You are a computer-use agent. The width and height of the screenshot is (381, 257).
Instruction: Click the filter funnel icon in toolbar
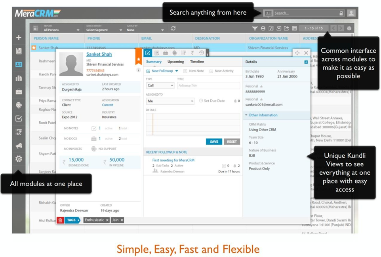(255, 28)
